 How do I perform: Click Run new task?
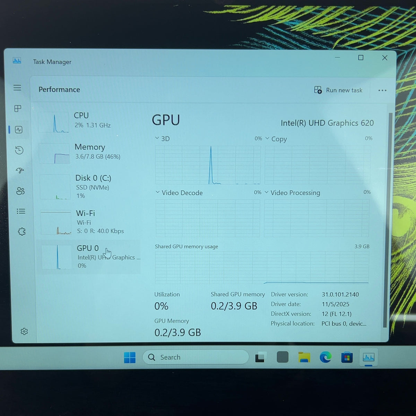pos(338,90)
